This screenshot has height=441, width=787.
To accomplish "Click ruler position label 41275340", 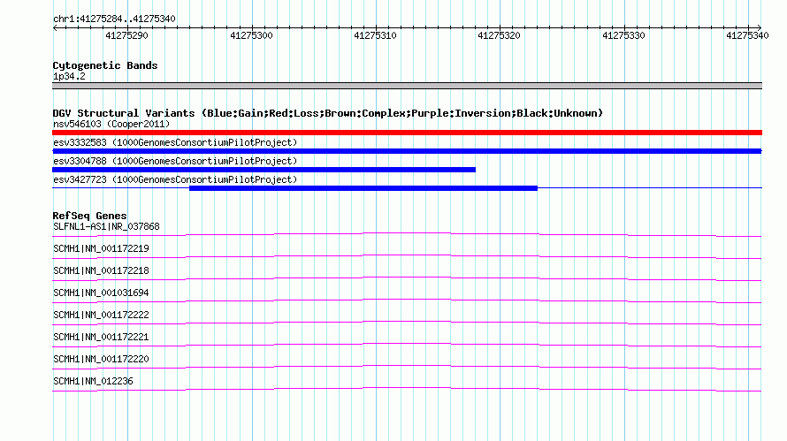I will click(748, 35).
